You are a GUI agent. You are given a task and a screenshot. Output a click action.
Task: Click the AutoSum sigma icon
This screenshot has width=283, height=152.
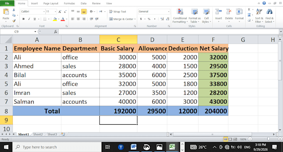249,10
